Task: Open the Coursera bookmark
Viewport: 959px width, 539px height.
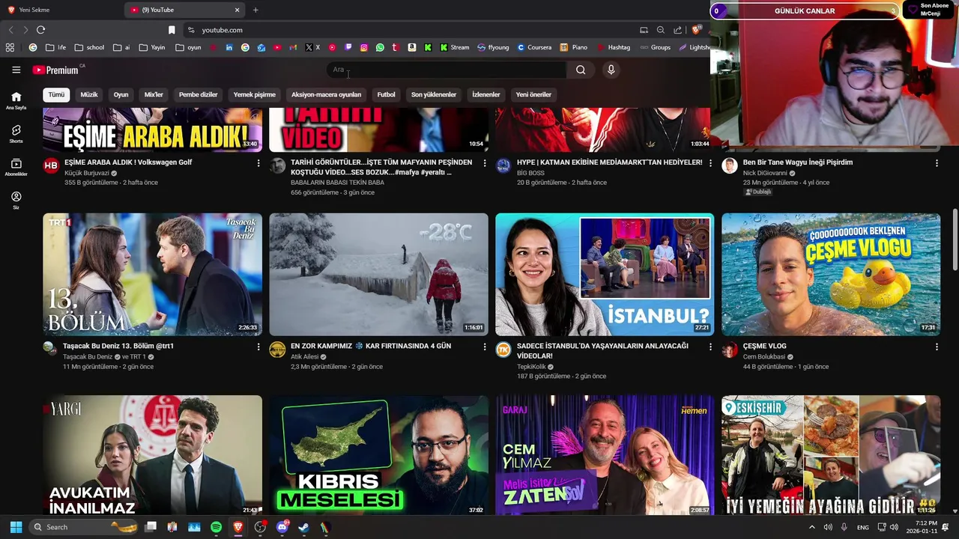Action: [x=534, y=47]
